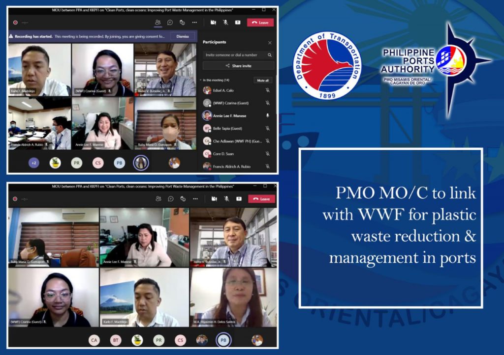Click share content icon in lower meeting window
Screen dimensions: 504x355
(239, 199)
